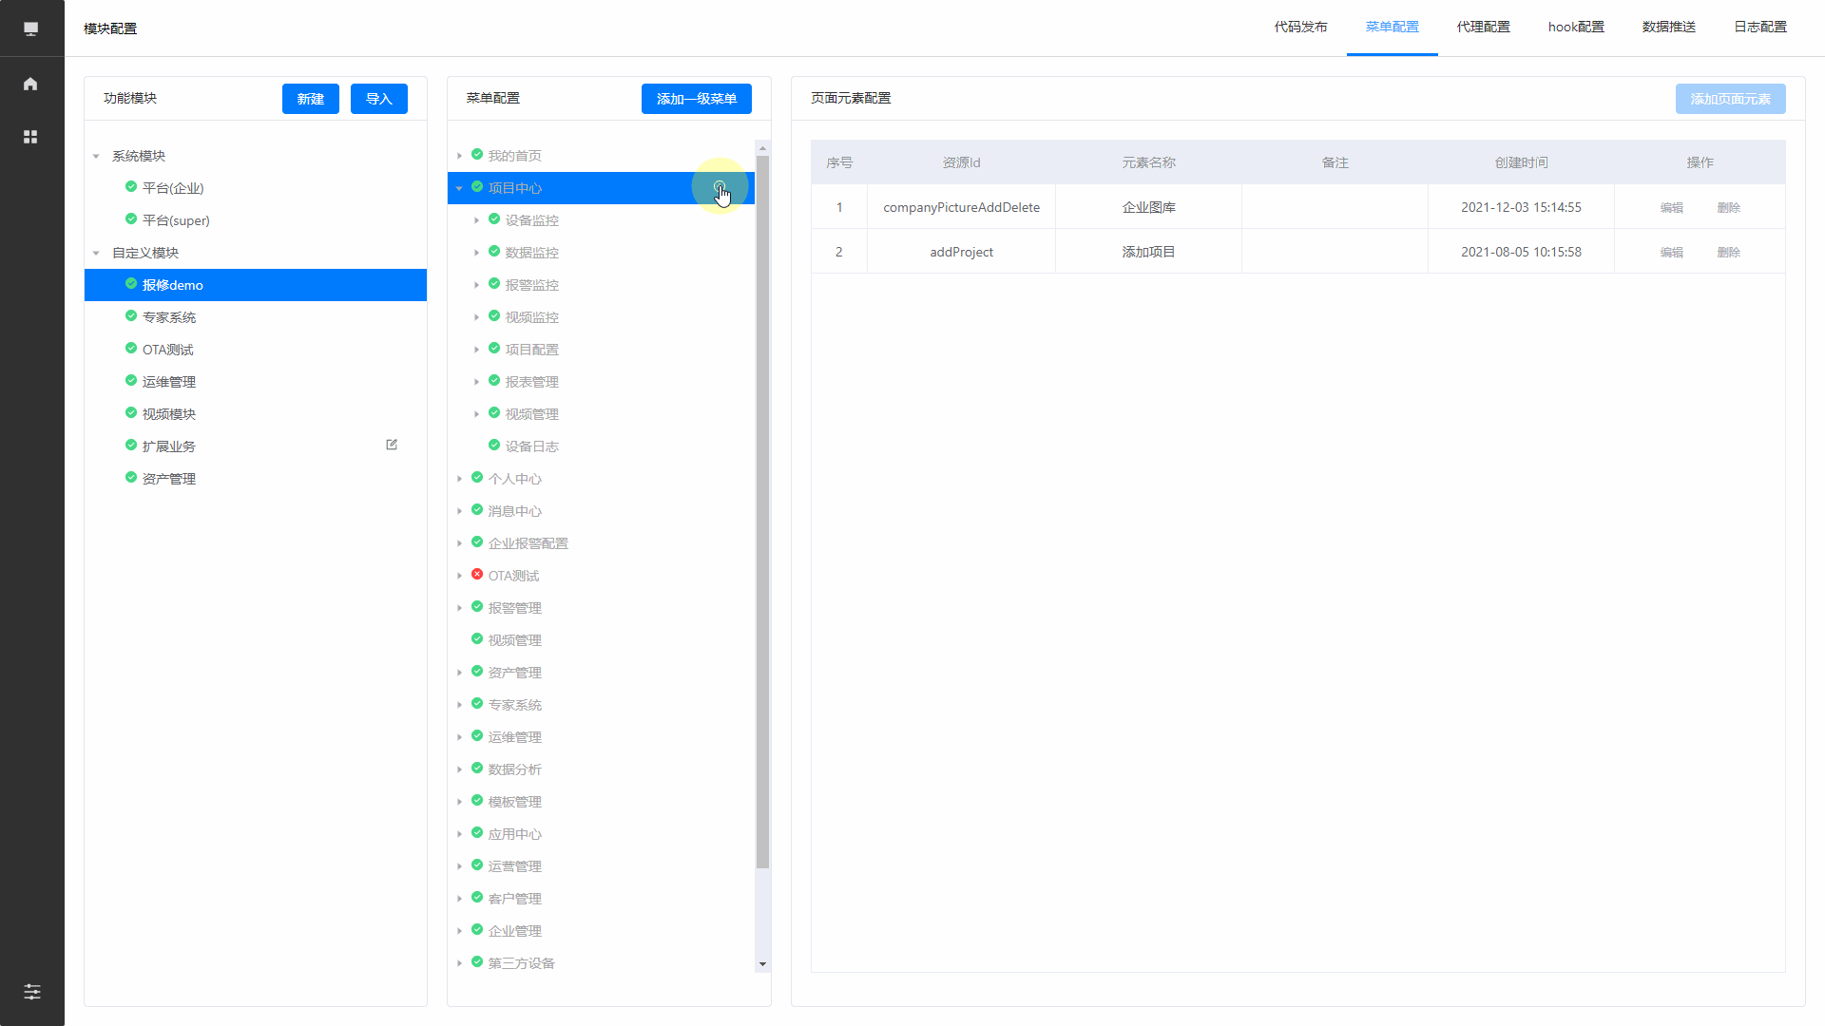Click the green check icon beside 平台(企业)

click(x=131, y=187)
